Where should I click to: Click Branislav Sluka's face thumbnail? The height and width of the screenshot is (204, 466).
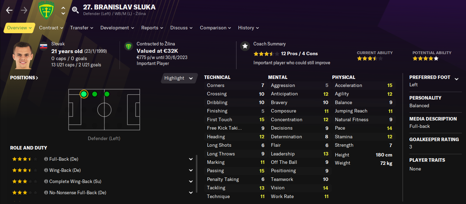point(23,56)
